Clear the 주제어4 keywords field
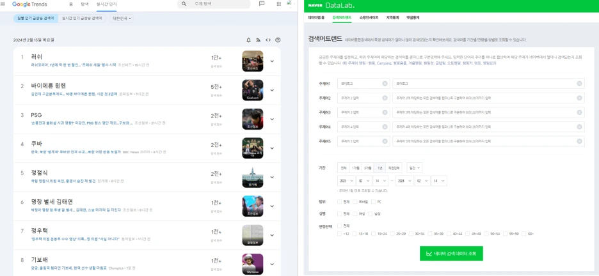This screenshot has height=276, width=599. [580, 126]
